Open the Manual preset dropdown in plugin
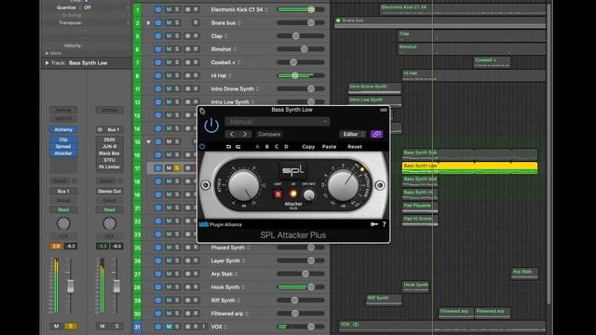 (x=278, y=122)
